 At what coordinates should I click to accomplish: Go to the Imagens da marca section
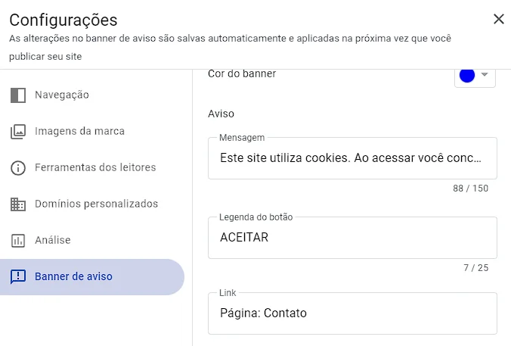pos(79,131)
